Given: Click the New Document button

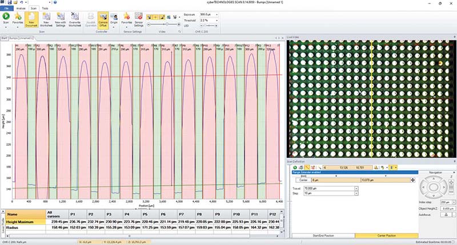Looking at the screenshot, I should click(x=31, y=19).
